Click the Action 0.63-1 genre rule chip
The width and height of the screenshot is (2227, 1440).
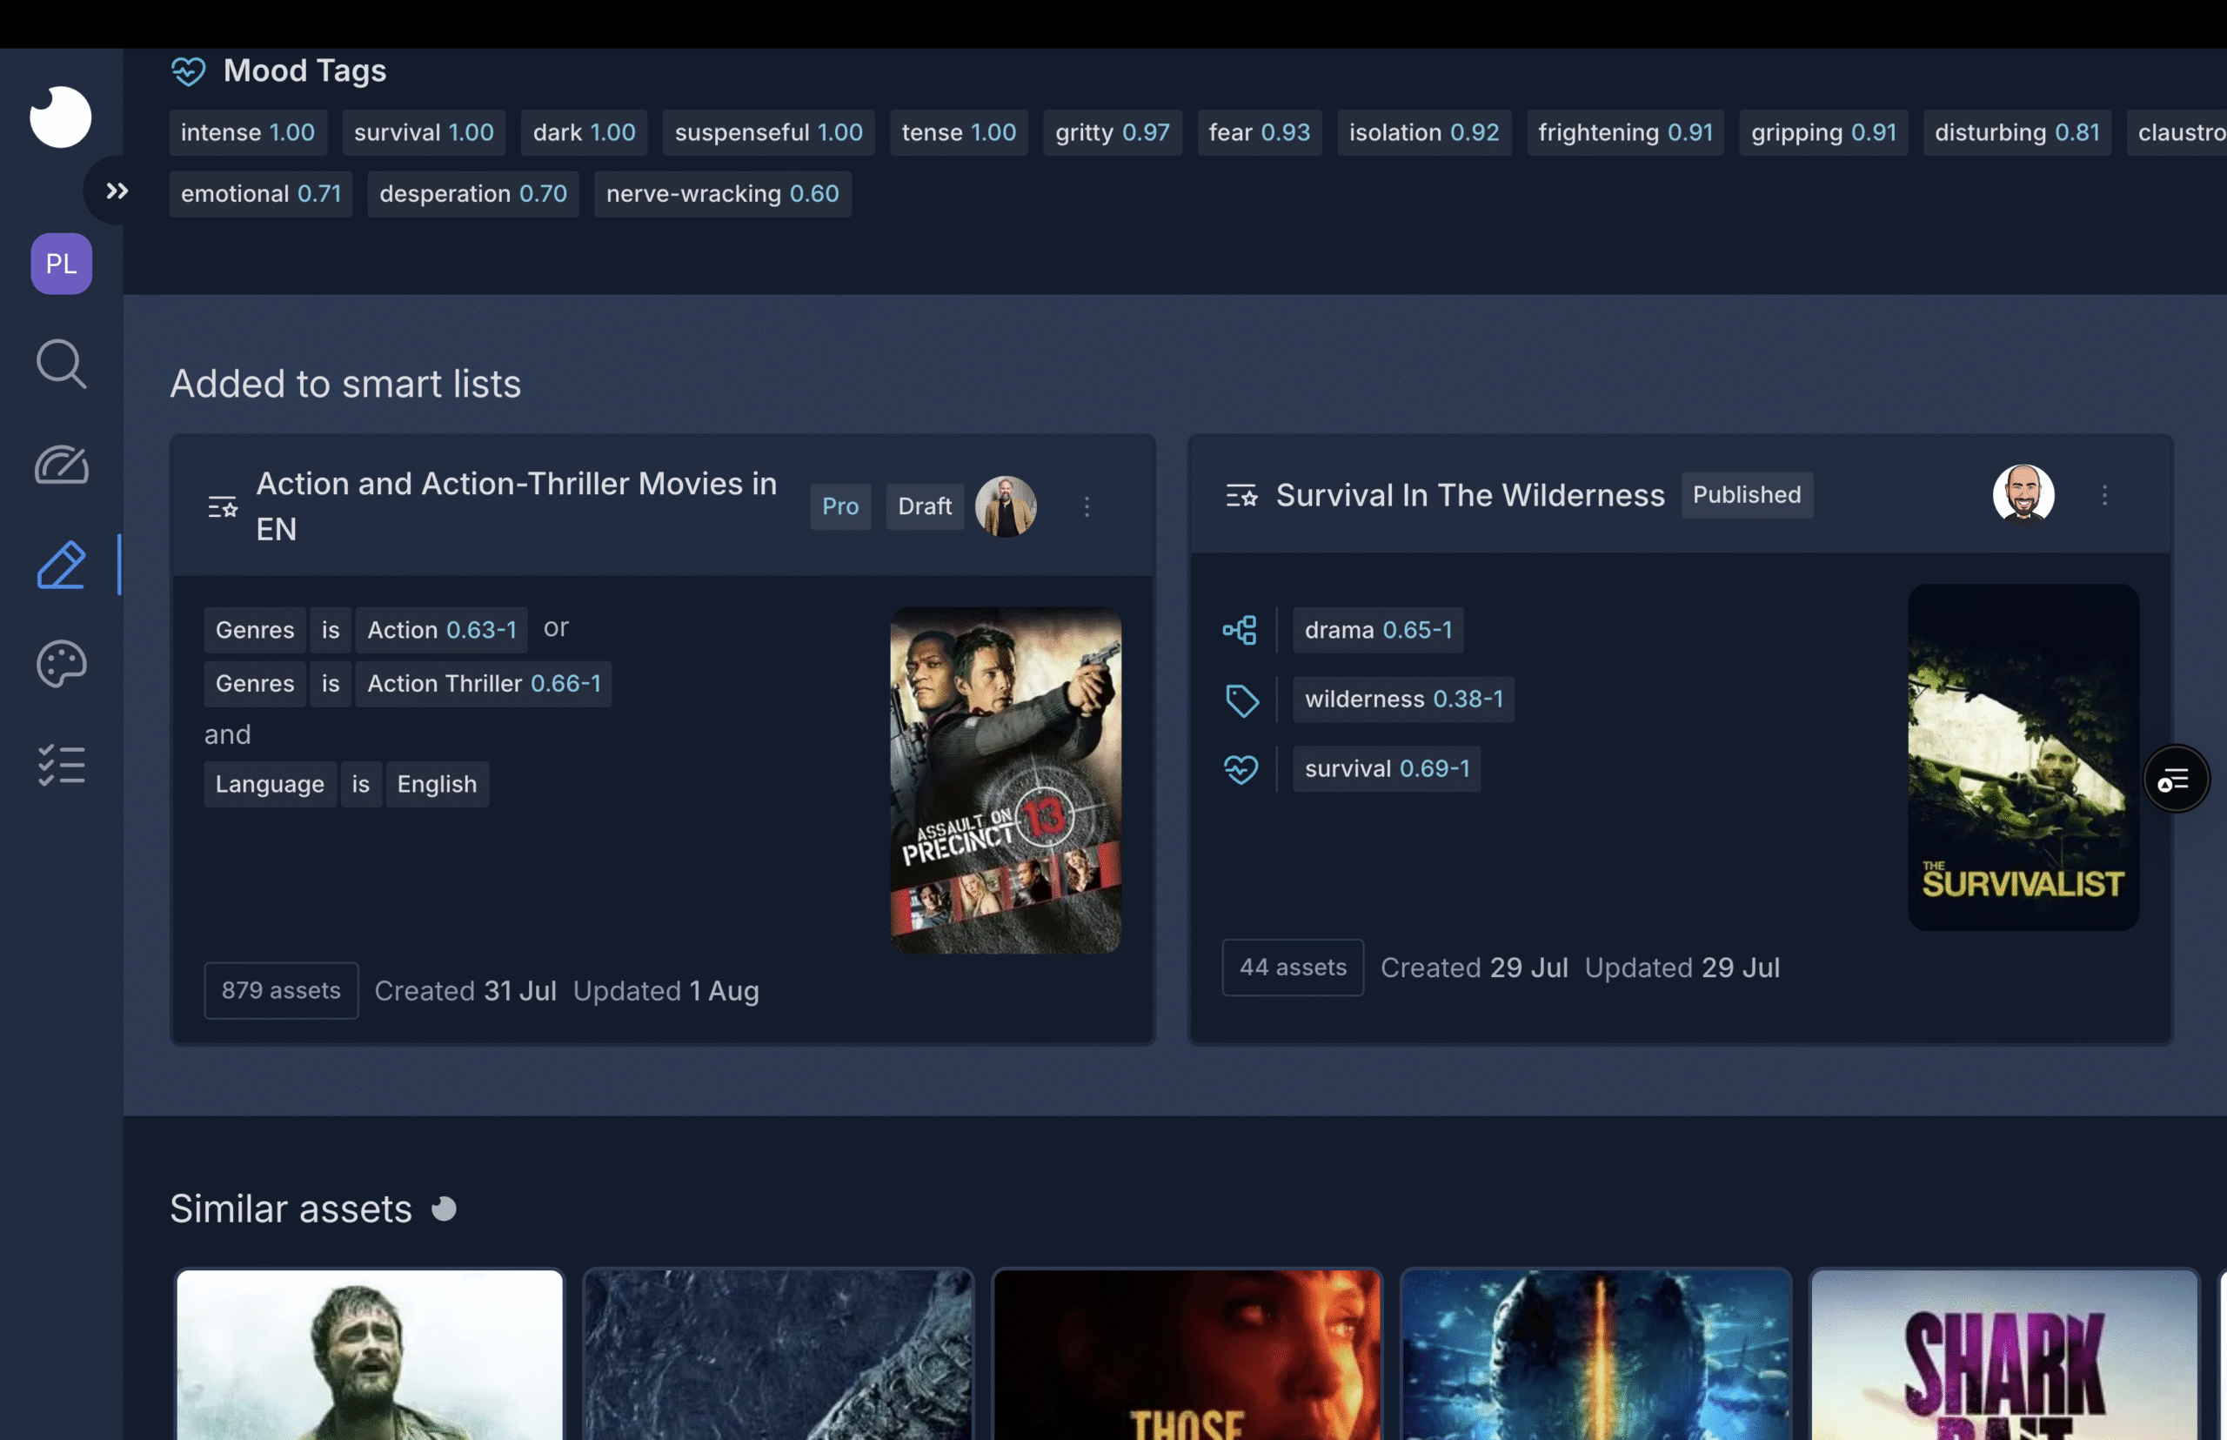[x=441, y=630]
